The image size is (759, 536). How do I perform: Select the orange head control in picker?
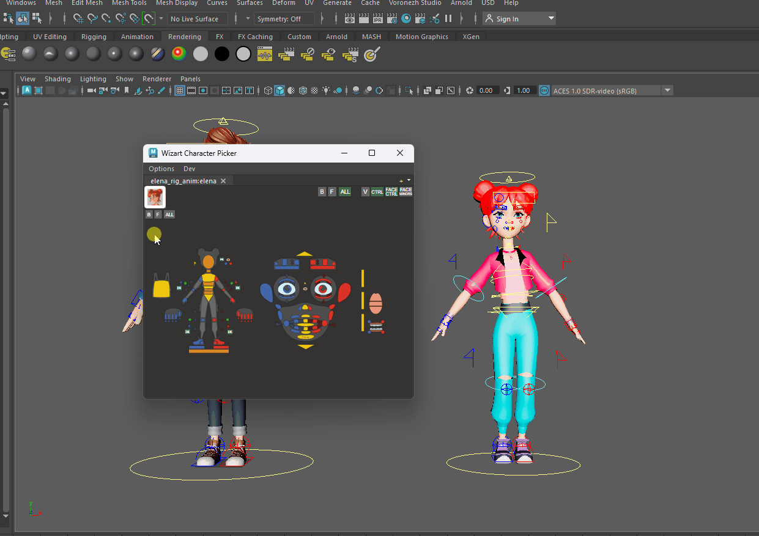(x=209, y=262)
